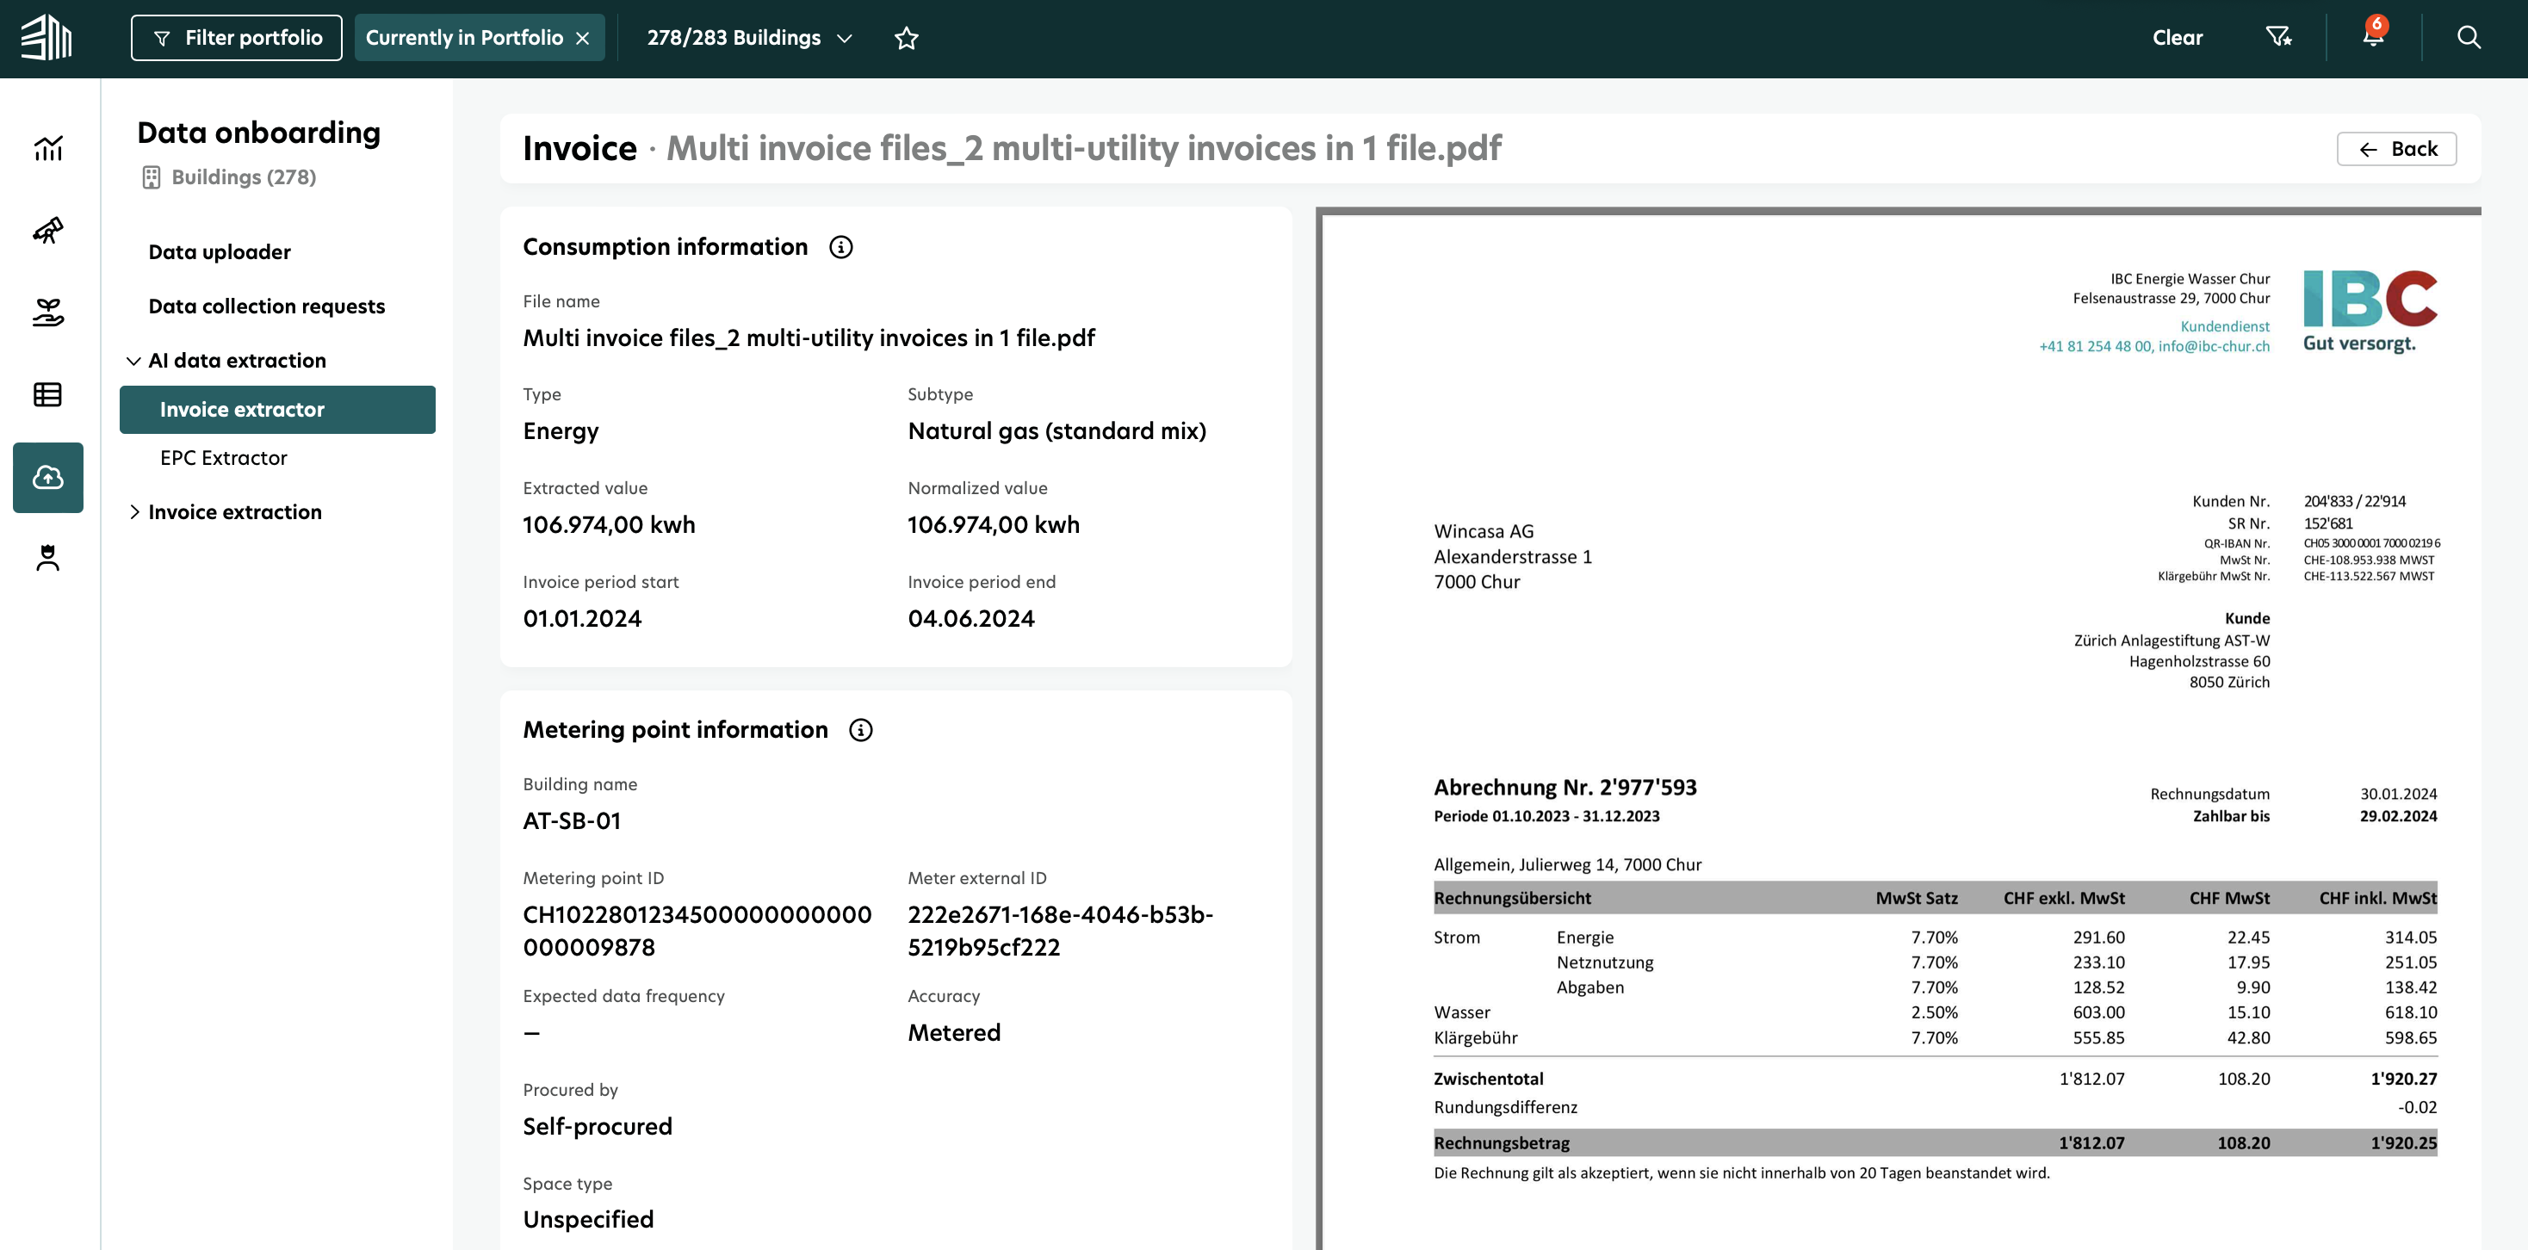The image size is (2528, 1250).
Task: Open the table view icon in sidebar
Action: (47, 394)
